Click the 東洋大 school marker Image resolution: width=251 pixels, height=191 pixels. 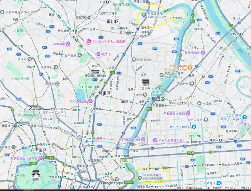[x=30, y=59]
